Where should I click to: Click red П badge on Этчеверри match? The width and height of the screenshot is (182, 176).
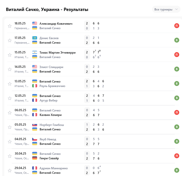click(x=177, y=55)
